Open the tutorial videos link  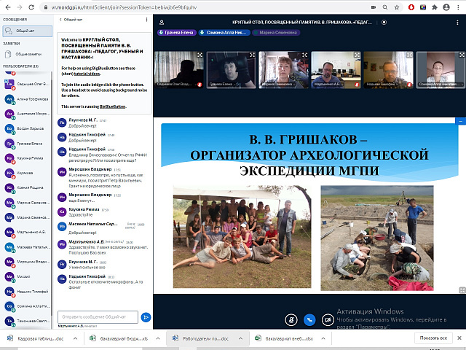point(87,74)
